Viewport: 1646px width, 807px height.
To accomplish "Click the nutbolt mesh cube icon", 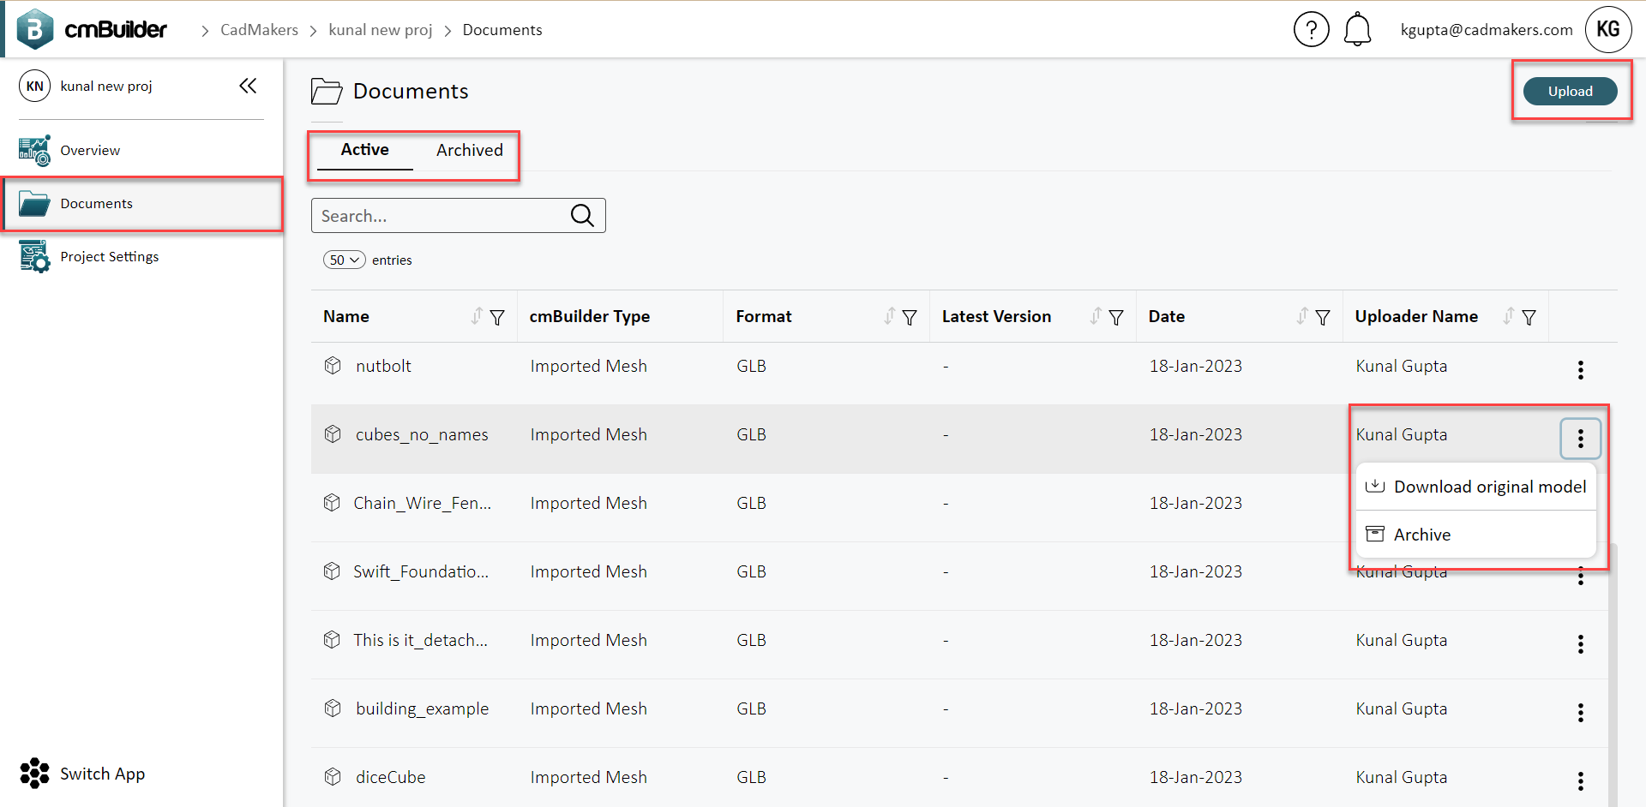I will coord(333,366).
